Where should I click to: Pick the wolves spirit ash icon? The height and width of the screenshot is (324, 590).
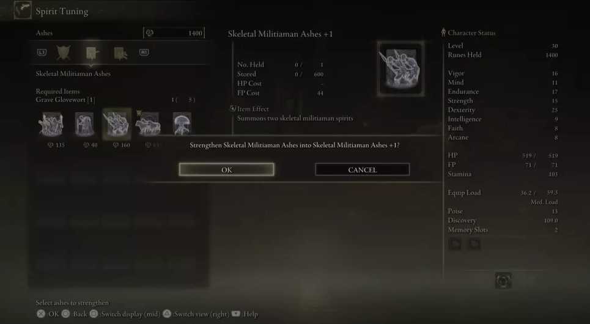point(148,124)
